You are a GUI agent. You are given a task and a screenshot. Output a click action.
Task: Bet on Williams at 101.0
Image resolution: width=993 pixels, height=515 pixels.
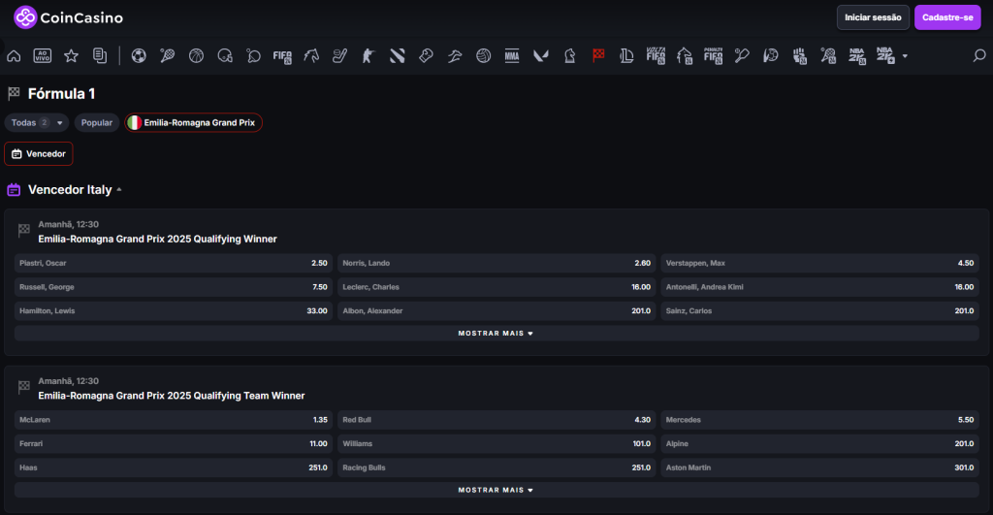tap(496, 444)
